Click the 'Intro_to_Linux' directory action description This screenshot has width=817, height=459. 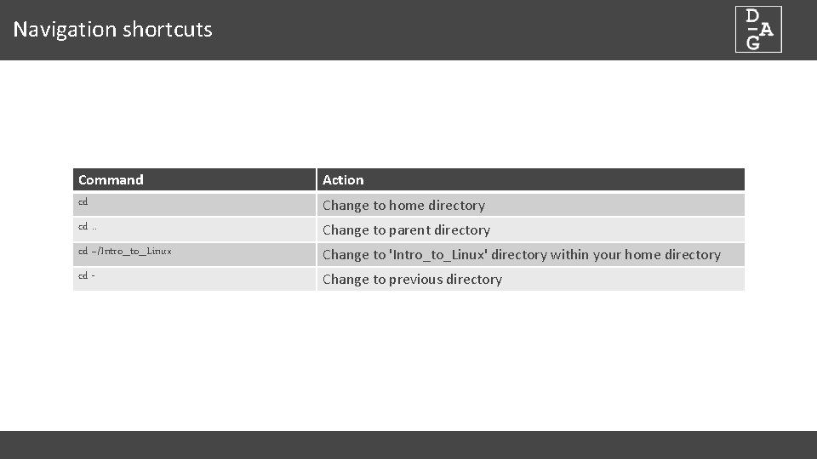coord(521,254)
